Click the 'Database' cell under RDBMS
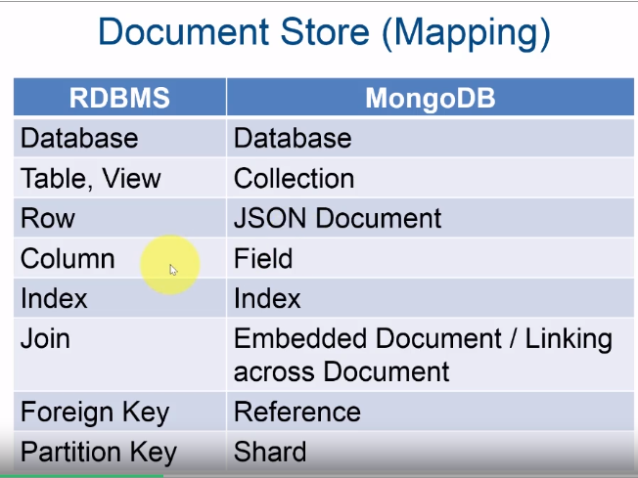The width and height of the screenshot is (638, 478). pyautogui.click(x=119, y=138)
